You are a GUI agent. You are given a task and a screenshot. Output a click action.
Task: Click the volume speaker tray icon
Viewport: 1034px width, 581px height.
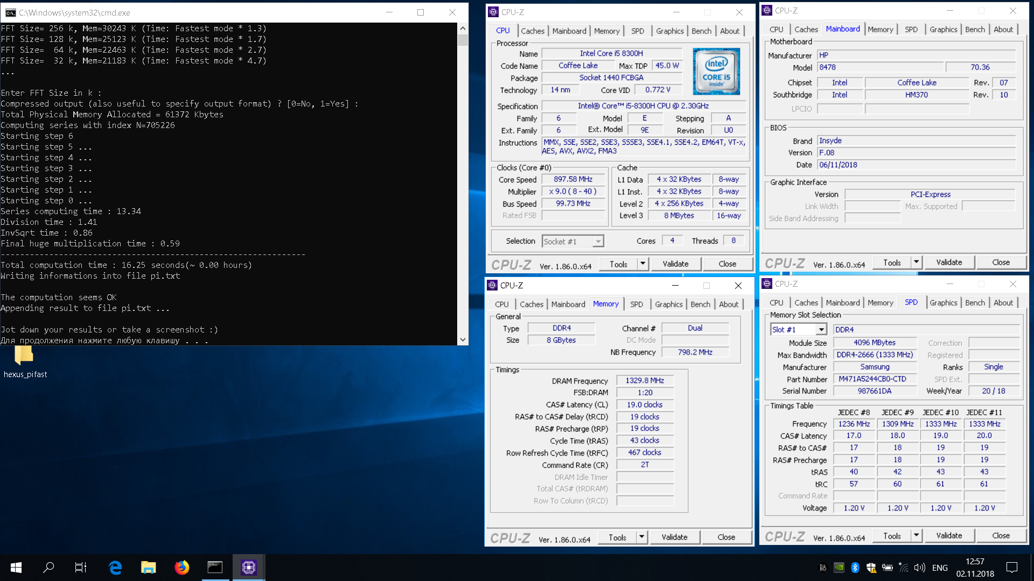(920, 568)
